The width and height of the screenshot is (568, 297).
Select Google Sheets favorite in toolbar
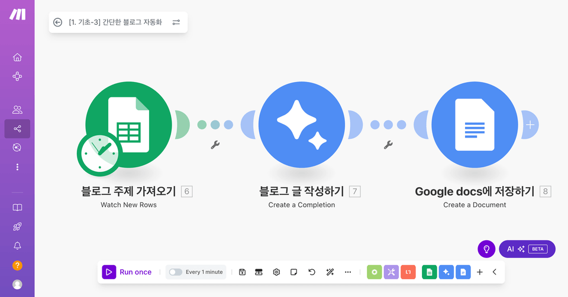pos(430,272)
